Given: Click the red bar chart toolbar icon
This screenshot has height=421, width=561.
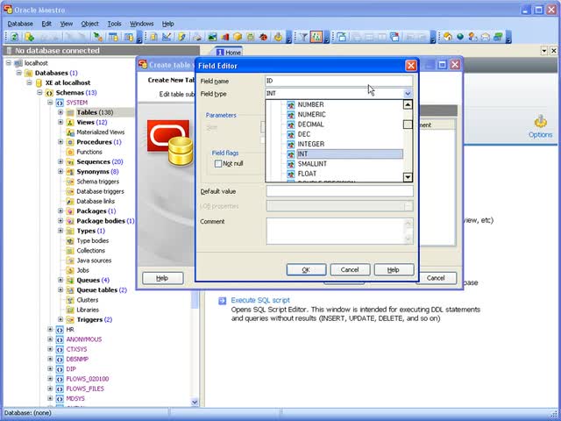Looking at the screenshot, I should [224, 37].
